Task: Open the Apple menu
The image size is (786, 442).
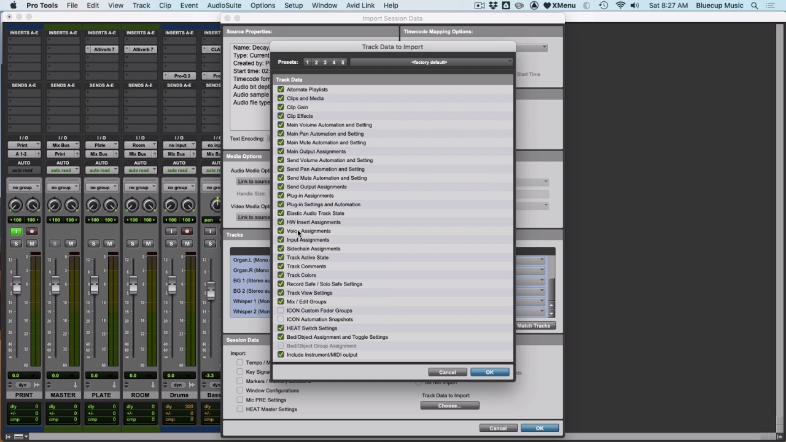Action: 13,6
